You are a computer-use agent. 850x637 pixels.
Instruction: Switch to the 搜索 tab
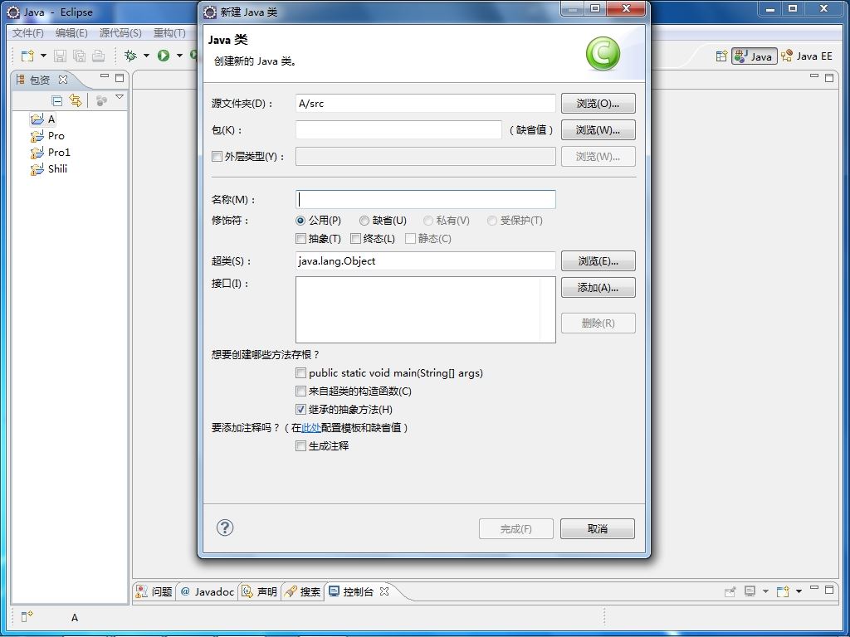pos(303,591)
